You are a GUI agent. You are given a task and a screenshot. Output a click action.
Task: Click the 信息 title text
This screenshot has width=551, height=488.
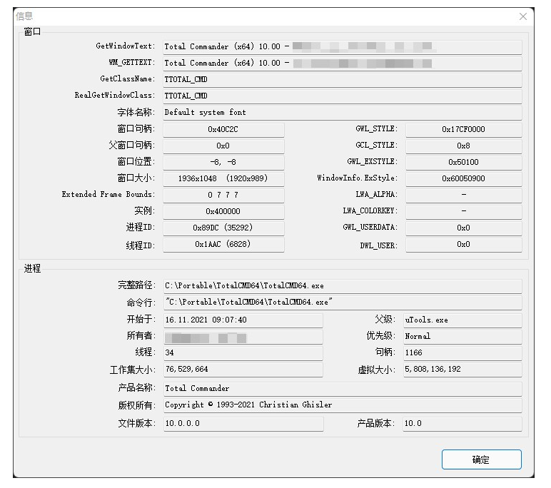(24, 16)
